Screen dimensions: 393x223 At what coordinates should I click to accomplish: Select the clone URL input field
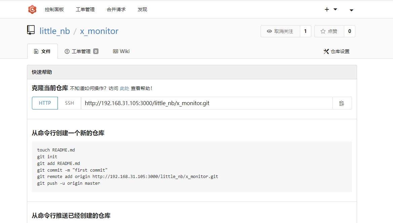coord(202,103)
